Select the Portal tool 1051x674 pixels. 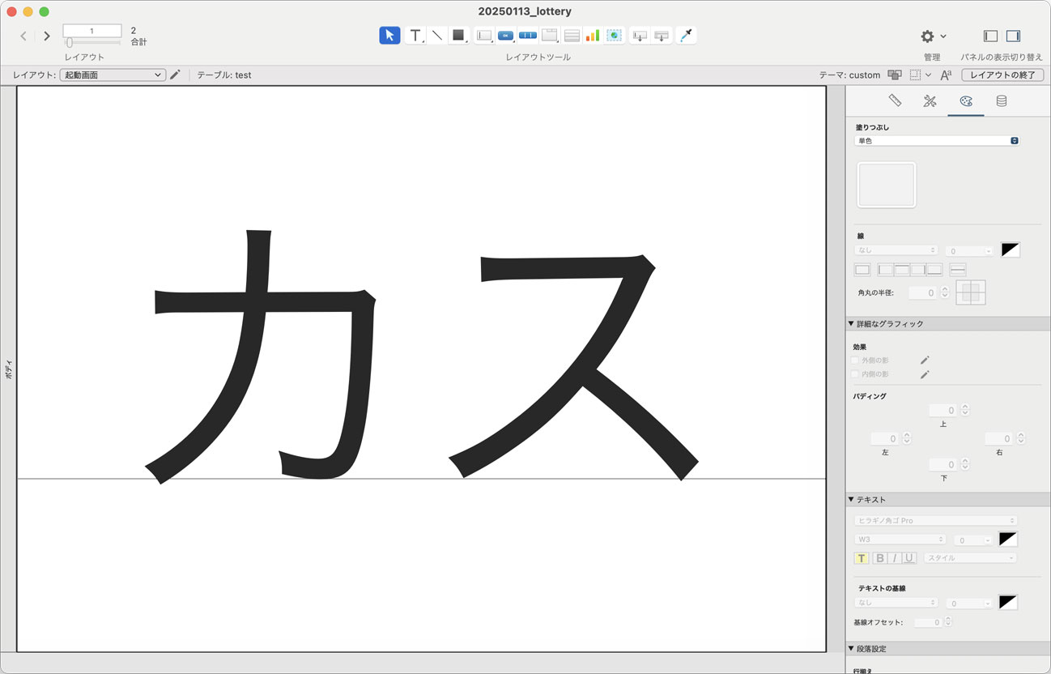coord(572,36)
